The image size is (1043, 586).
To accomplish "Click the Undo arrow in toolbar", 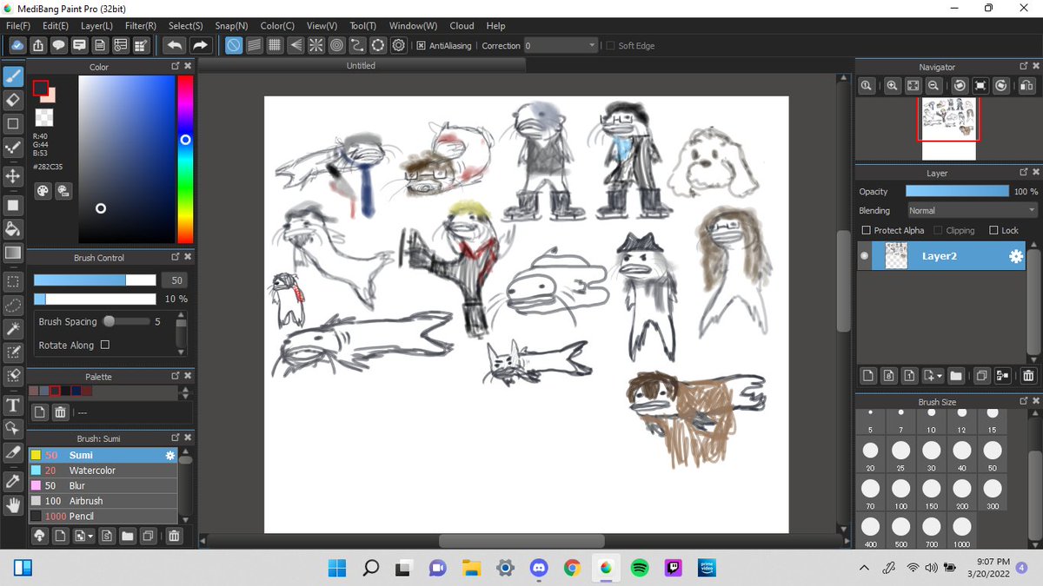I will (174, 45).
